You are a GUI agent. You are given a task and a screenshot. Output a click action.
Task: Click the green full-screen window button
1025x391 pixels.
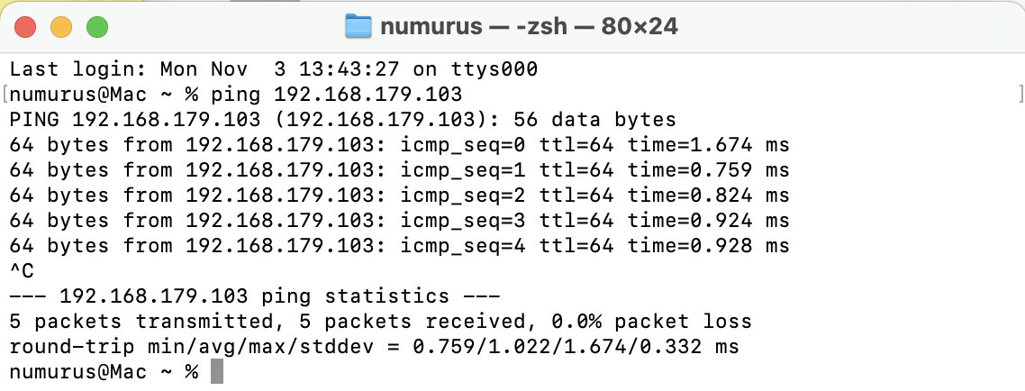click(x=96, y=27)
